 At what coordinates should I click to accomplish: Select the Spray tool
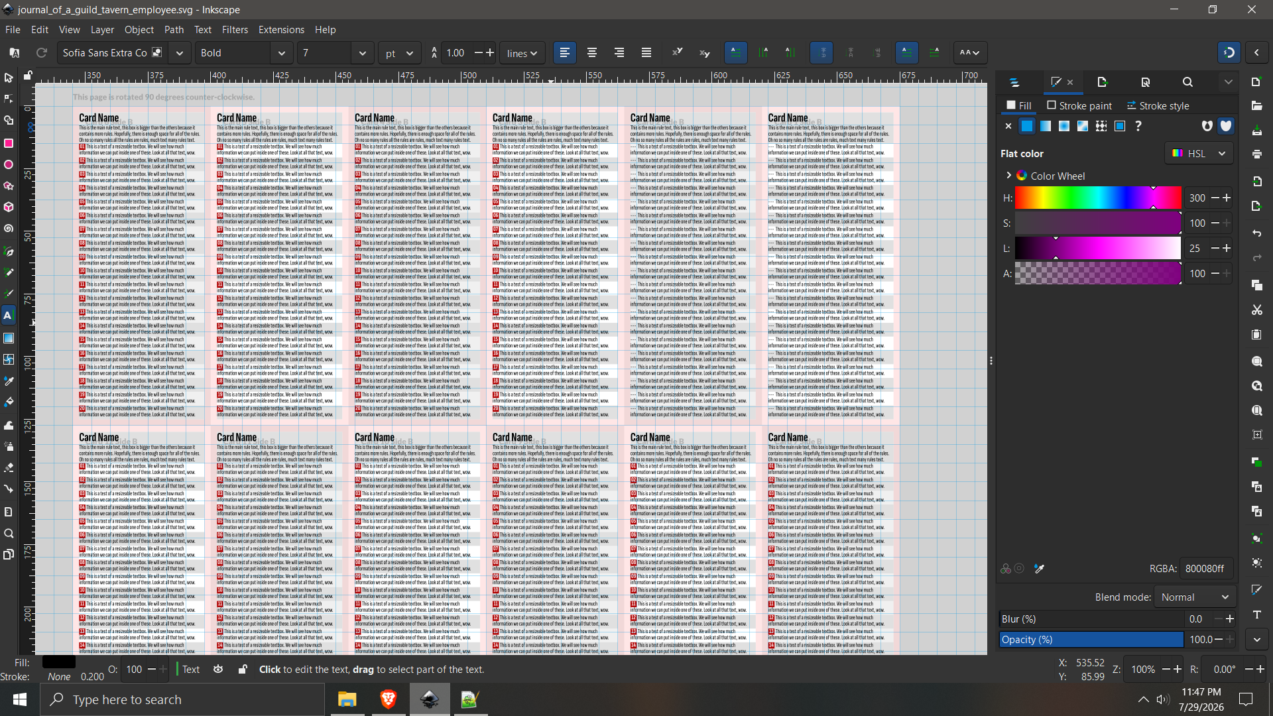[9, 446]
